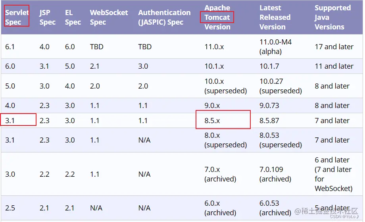This screenshot has height=222, width=365.
Task: Click the Apache Tomcat Version header
Action: tap(217, 17)
